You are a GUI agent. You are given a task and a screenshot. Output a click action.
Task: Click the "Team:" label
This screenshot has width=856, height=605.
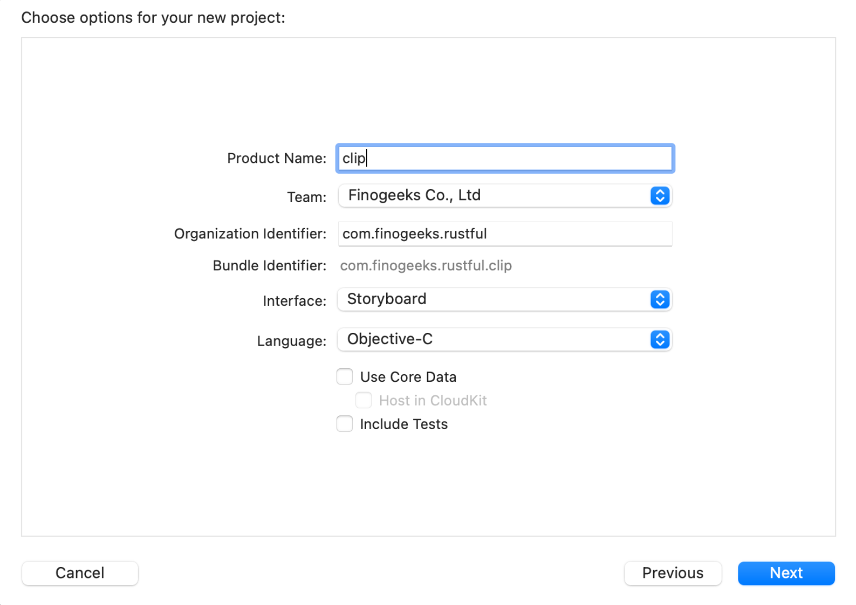[x=306, y=197]
